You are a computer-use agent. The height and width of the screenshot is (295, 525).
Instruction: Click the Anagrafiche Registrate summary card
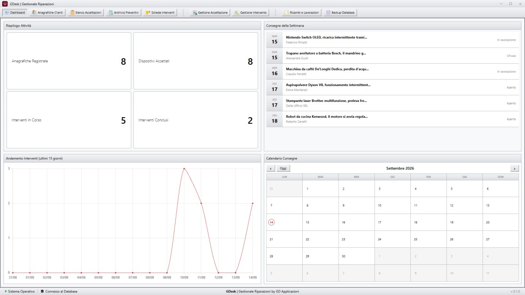pos(69,61)
